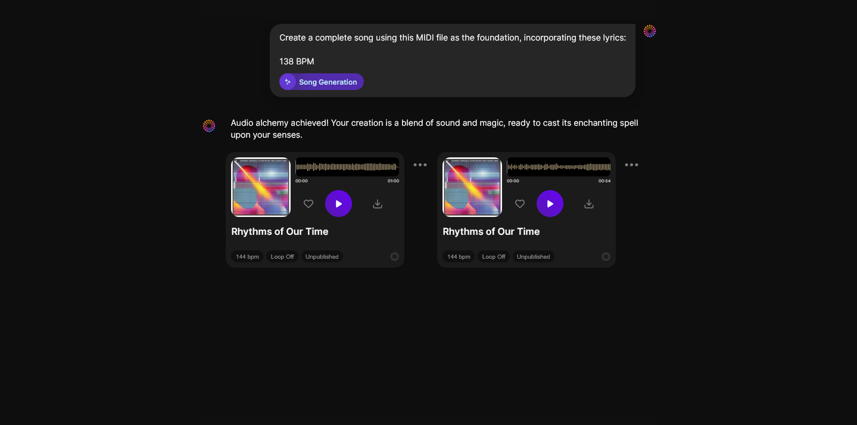Click the circular status icon on second card
This screenshot has height=425, width=857.
point(606,257)
